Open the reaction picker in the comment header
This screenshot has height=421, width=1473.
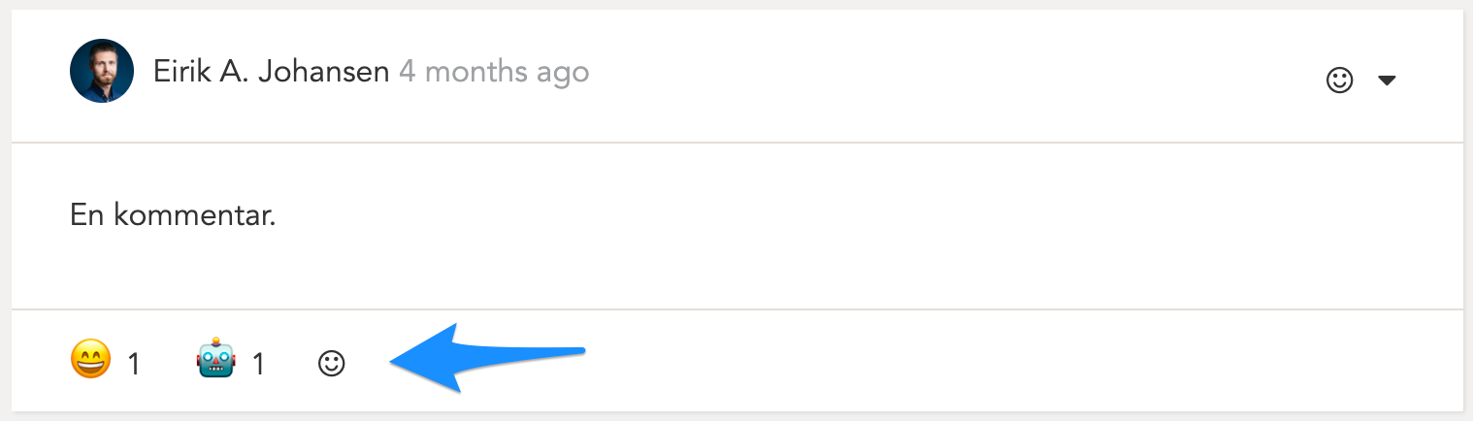click(1339, 80)
